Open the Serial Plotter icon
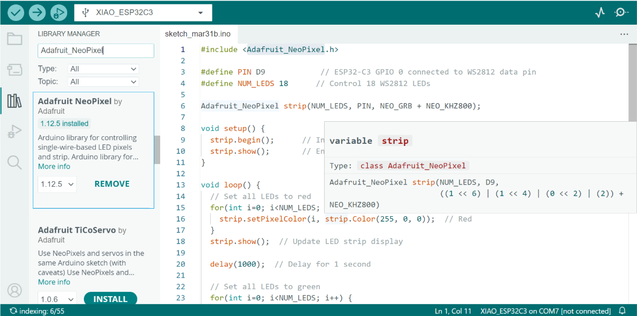This screenshot has width=637, height=316. (x=600, y=12)
